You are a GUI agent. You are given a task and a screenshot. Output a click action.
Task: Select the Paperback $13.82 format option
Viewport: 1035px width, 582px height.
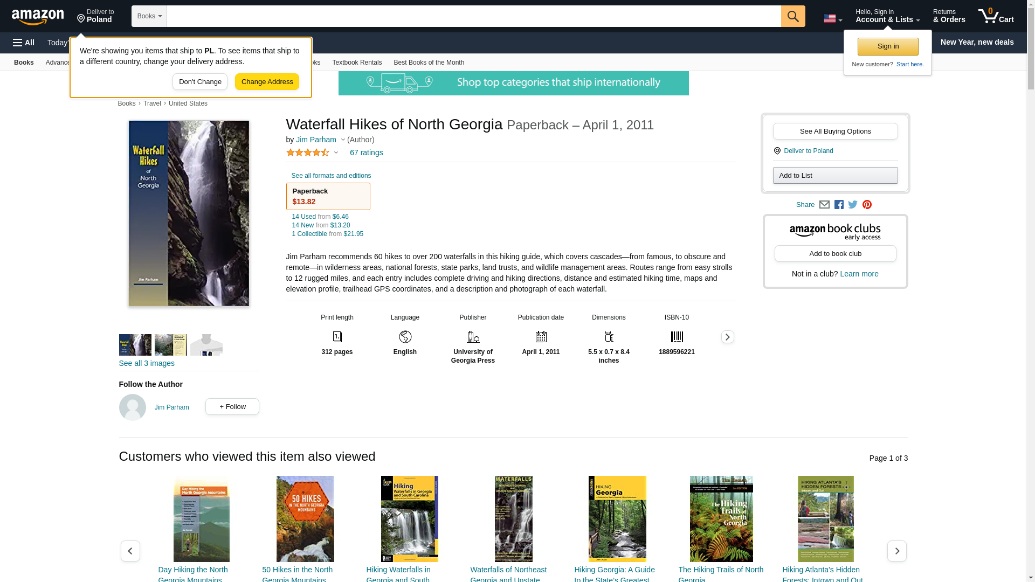point(328,196)
